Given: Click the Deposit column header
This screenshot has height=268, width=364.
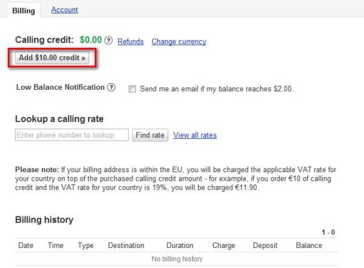Looking at the screenshot, I should pos(265,246).
